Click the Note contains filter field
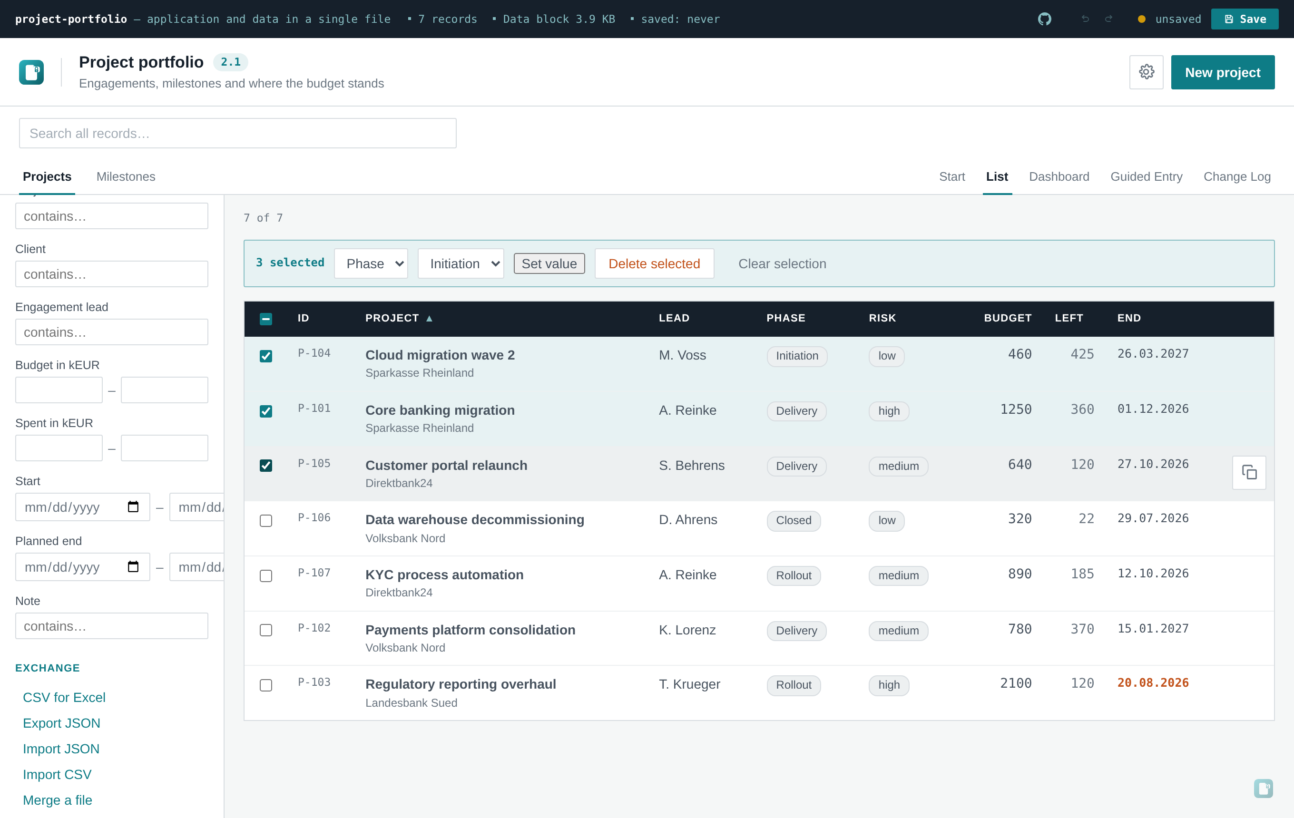 pos(112,626)
